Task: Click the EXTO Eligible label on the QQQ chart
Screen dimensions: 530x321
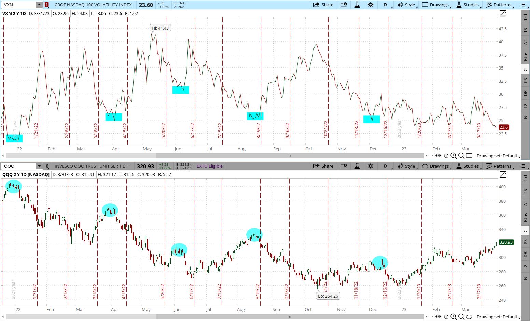Action: [209, 166]
